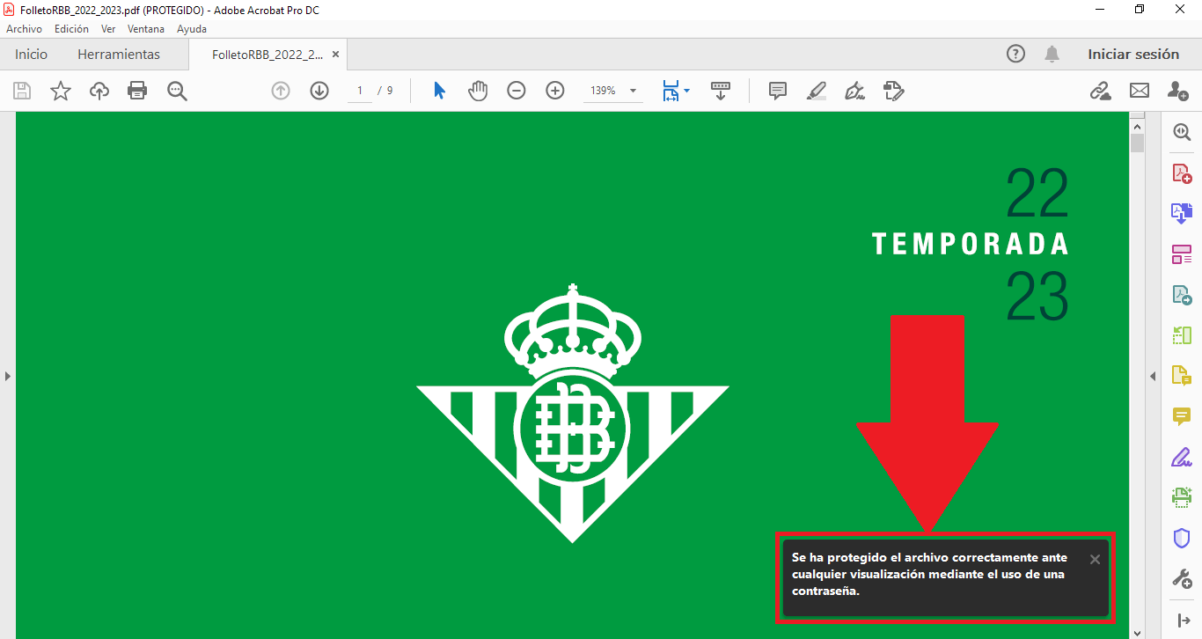Click the Iniciar sesión button
The image size is (1202, 639).
pyautogui.click(x=1133, y=54)
